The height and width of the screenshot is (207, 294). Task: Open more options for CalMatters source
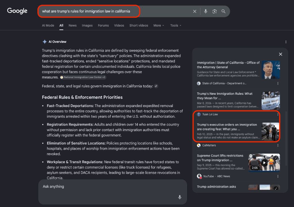pyautogui.click(x=278, y=145)
